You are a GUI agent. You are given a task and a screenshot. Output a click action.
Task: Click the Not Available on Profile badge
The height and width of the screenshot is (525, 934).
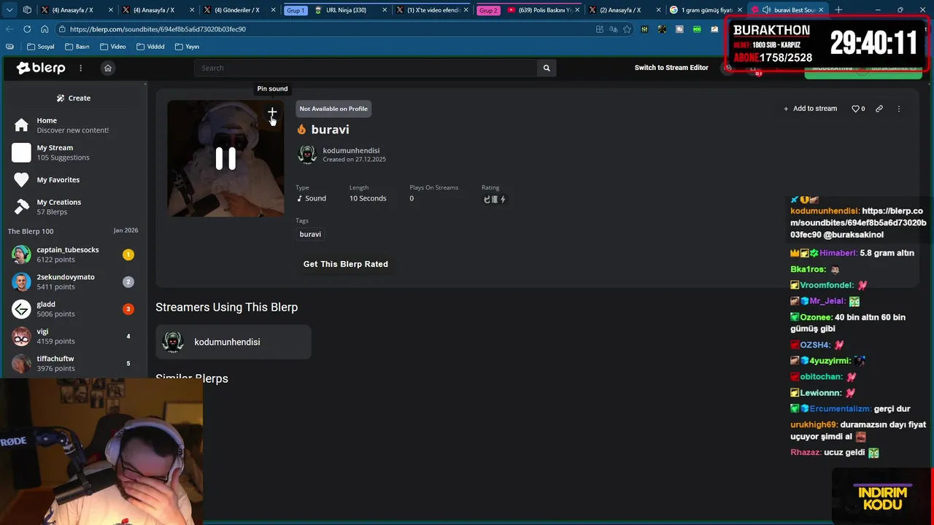pyautogui.click(x=333, y=109)
